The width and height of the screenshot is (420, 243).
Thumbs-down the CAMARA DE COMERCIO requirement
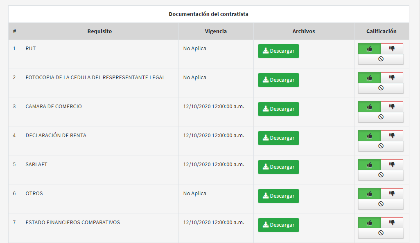click(x=392, y=107)
